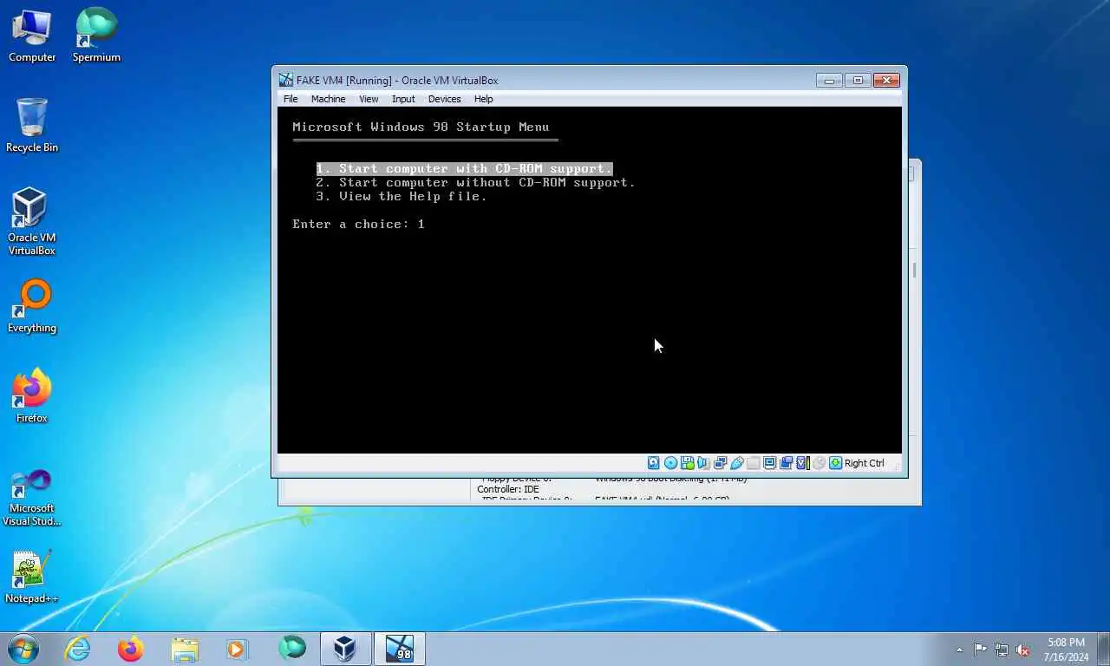Click the recording indicator in VM status bar

tap(786, 463)
